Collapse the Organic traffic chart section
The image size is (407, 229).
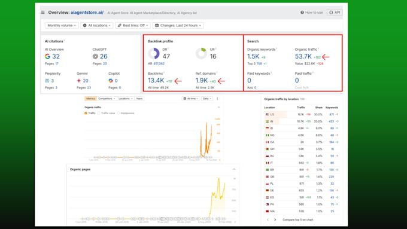[219, 107]
